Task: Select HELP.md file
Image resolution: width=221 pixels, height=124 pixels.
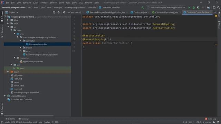Action: (x=18, y=79)
